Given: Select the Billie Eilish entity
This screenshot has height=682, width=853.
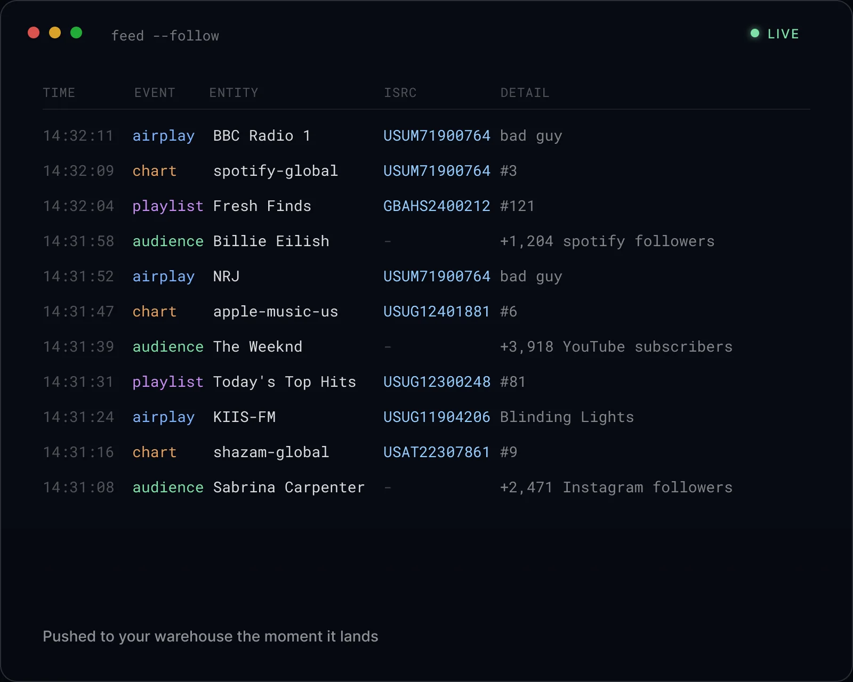Looking at the screenshot, I should tap(271, 241).
